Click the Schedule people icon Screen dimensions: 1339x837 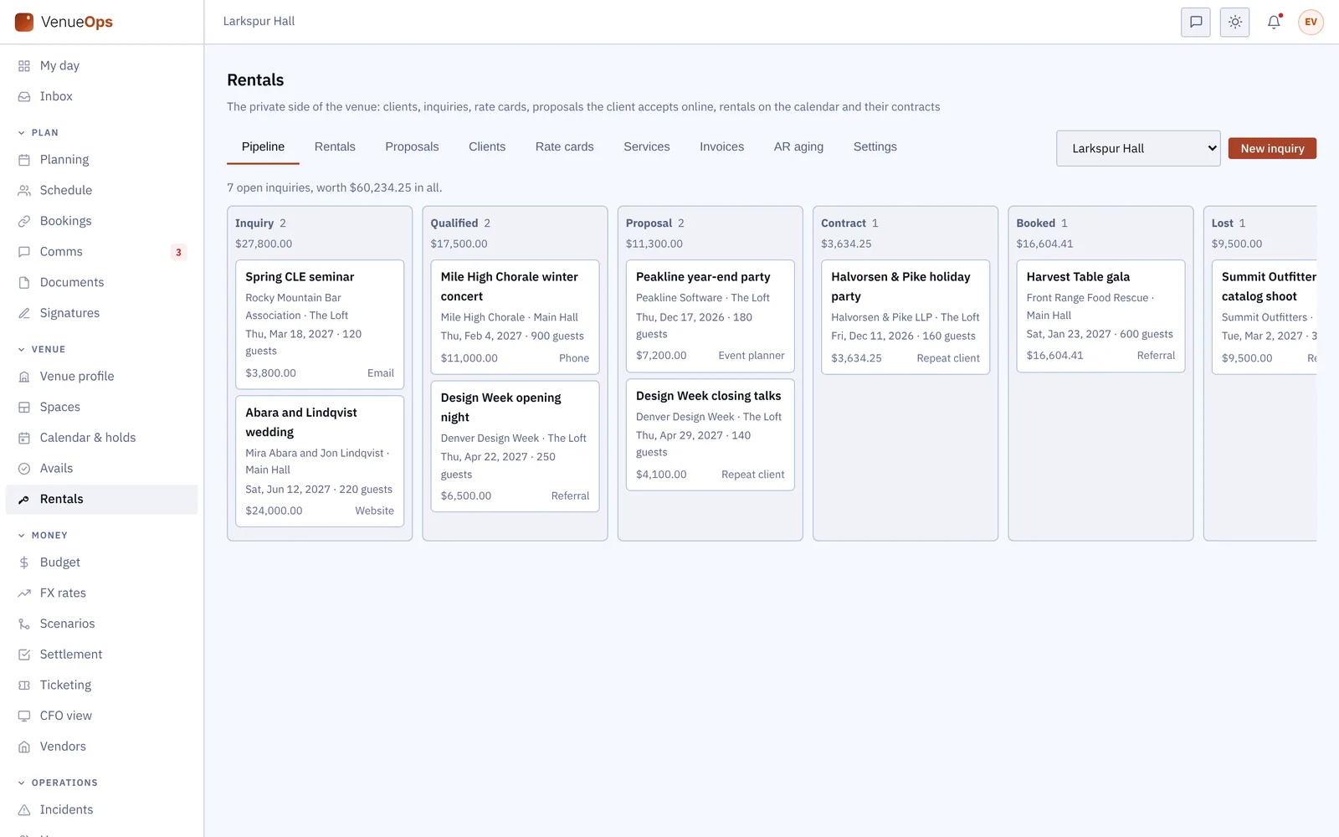click(24, 190)
